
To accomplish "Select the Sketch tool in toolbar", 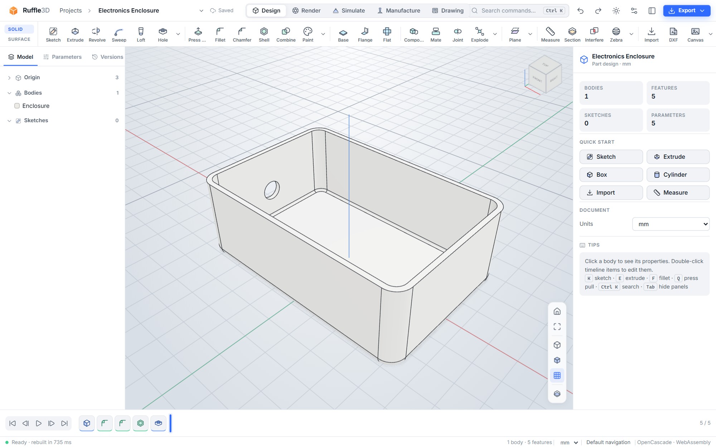I will point(53,34).
